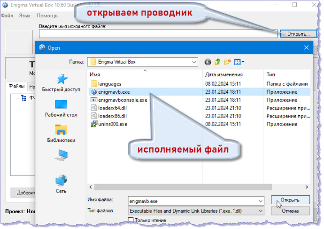Viewport: 324px width, 229px height.
Task: Select Network (Сеть) icon
Action: [x=61, y=180]
